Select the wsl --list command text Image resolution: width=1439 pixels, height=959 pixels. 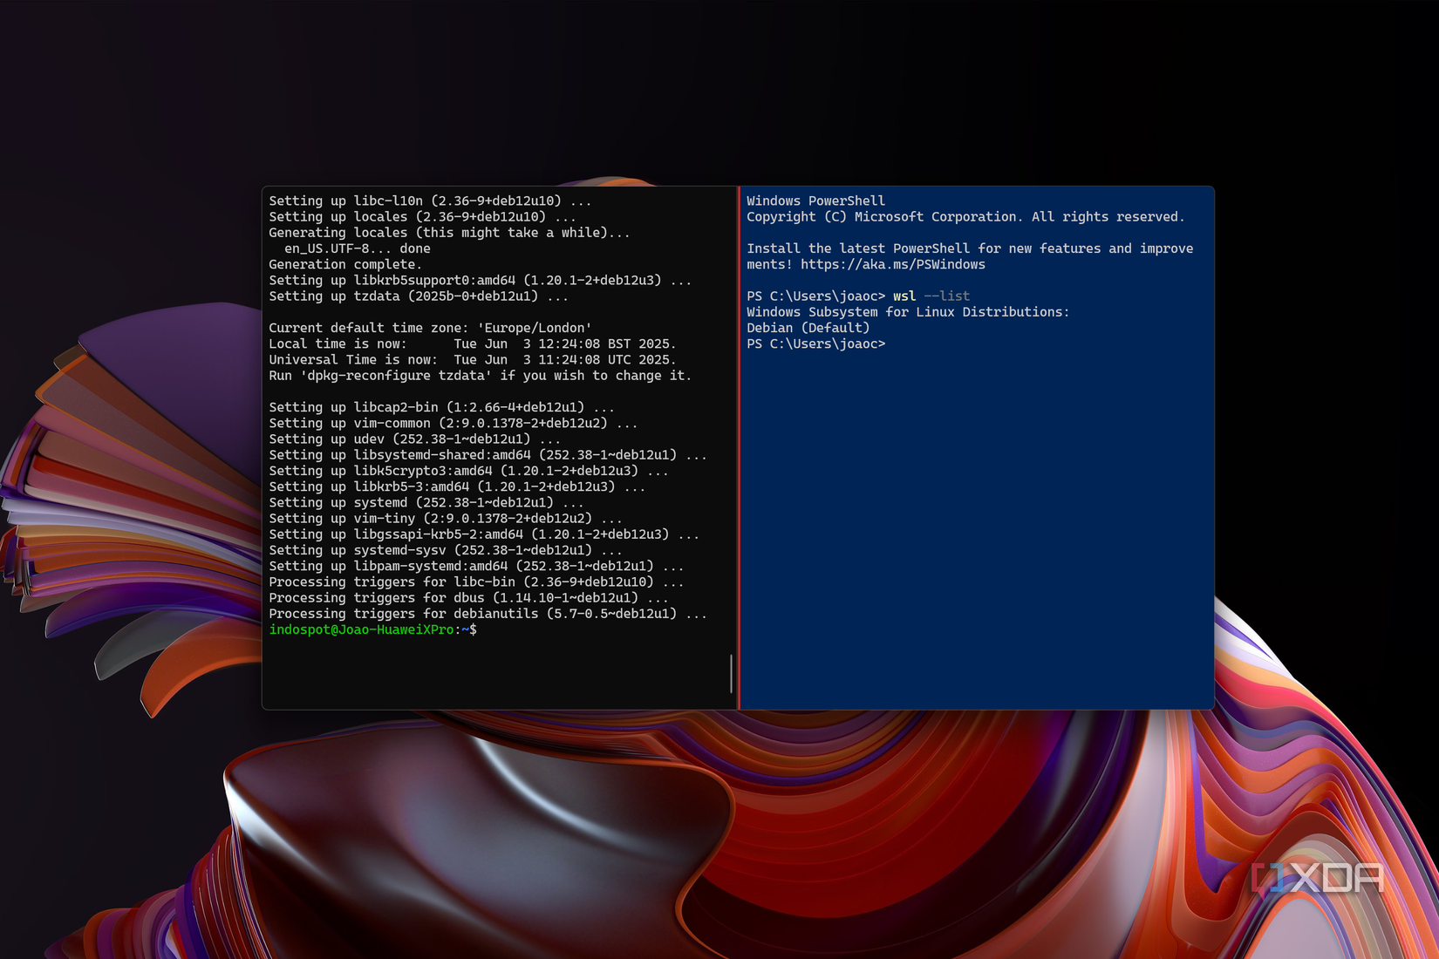(930, 296)
